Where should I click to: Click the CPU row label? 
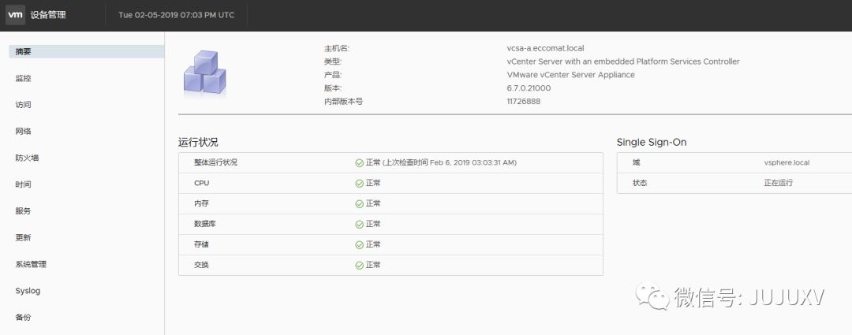202,184
